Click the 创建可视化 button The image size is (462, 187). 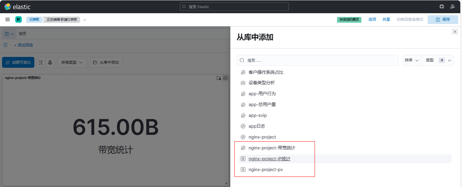18,62
